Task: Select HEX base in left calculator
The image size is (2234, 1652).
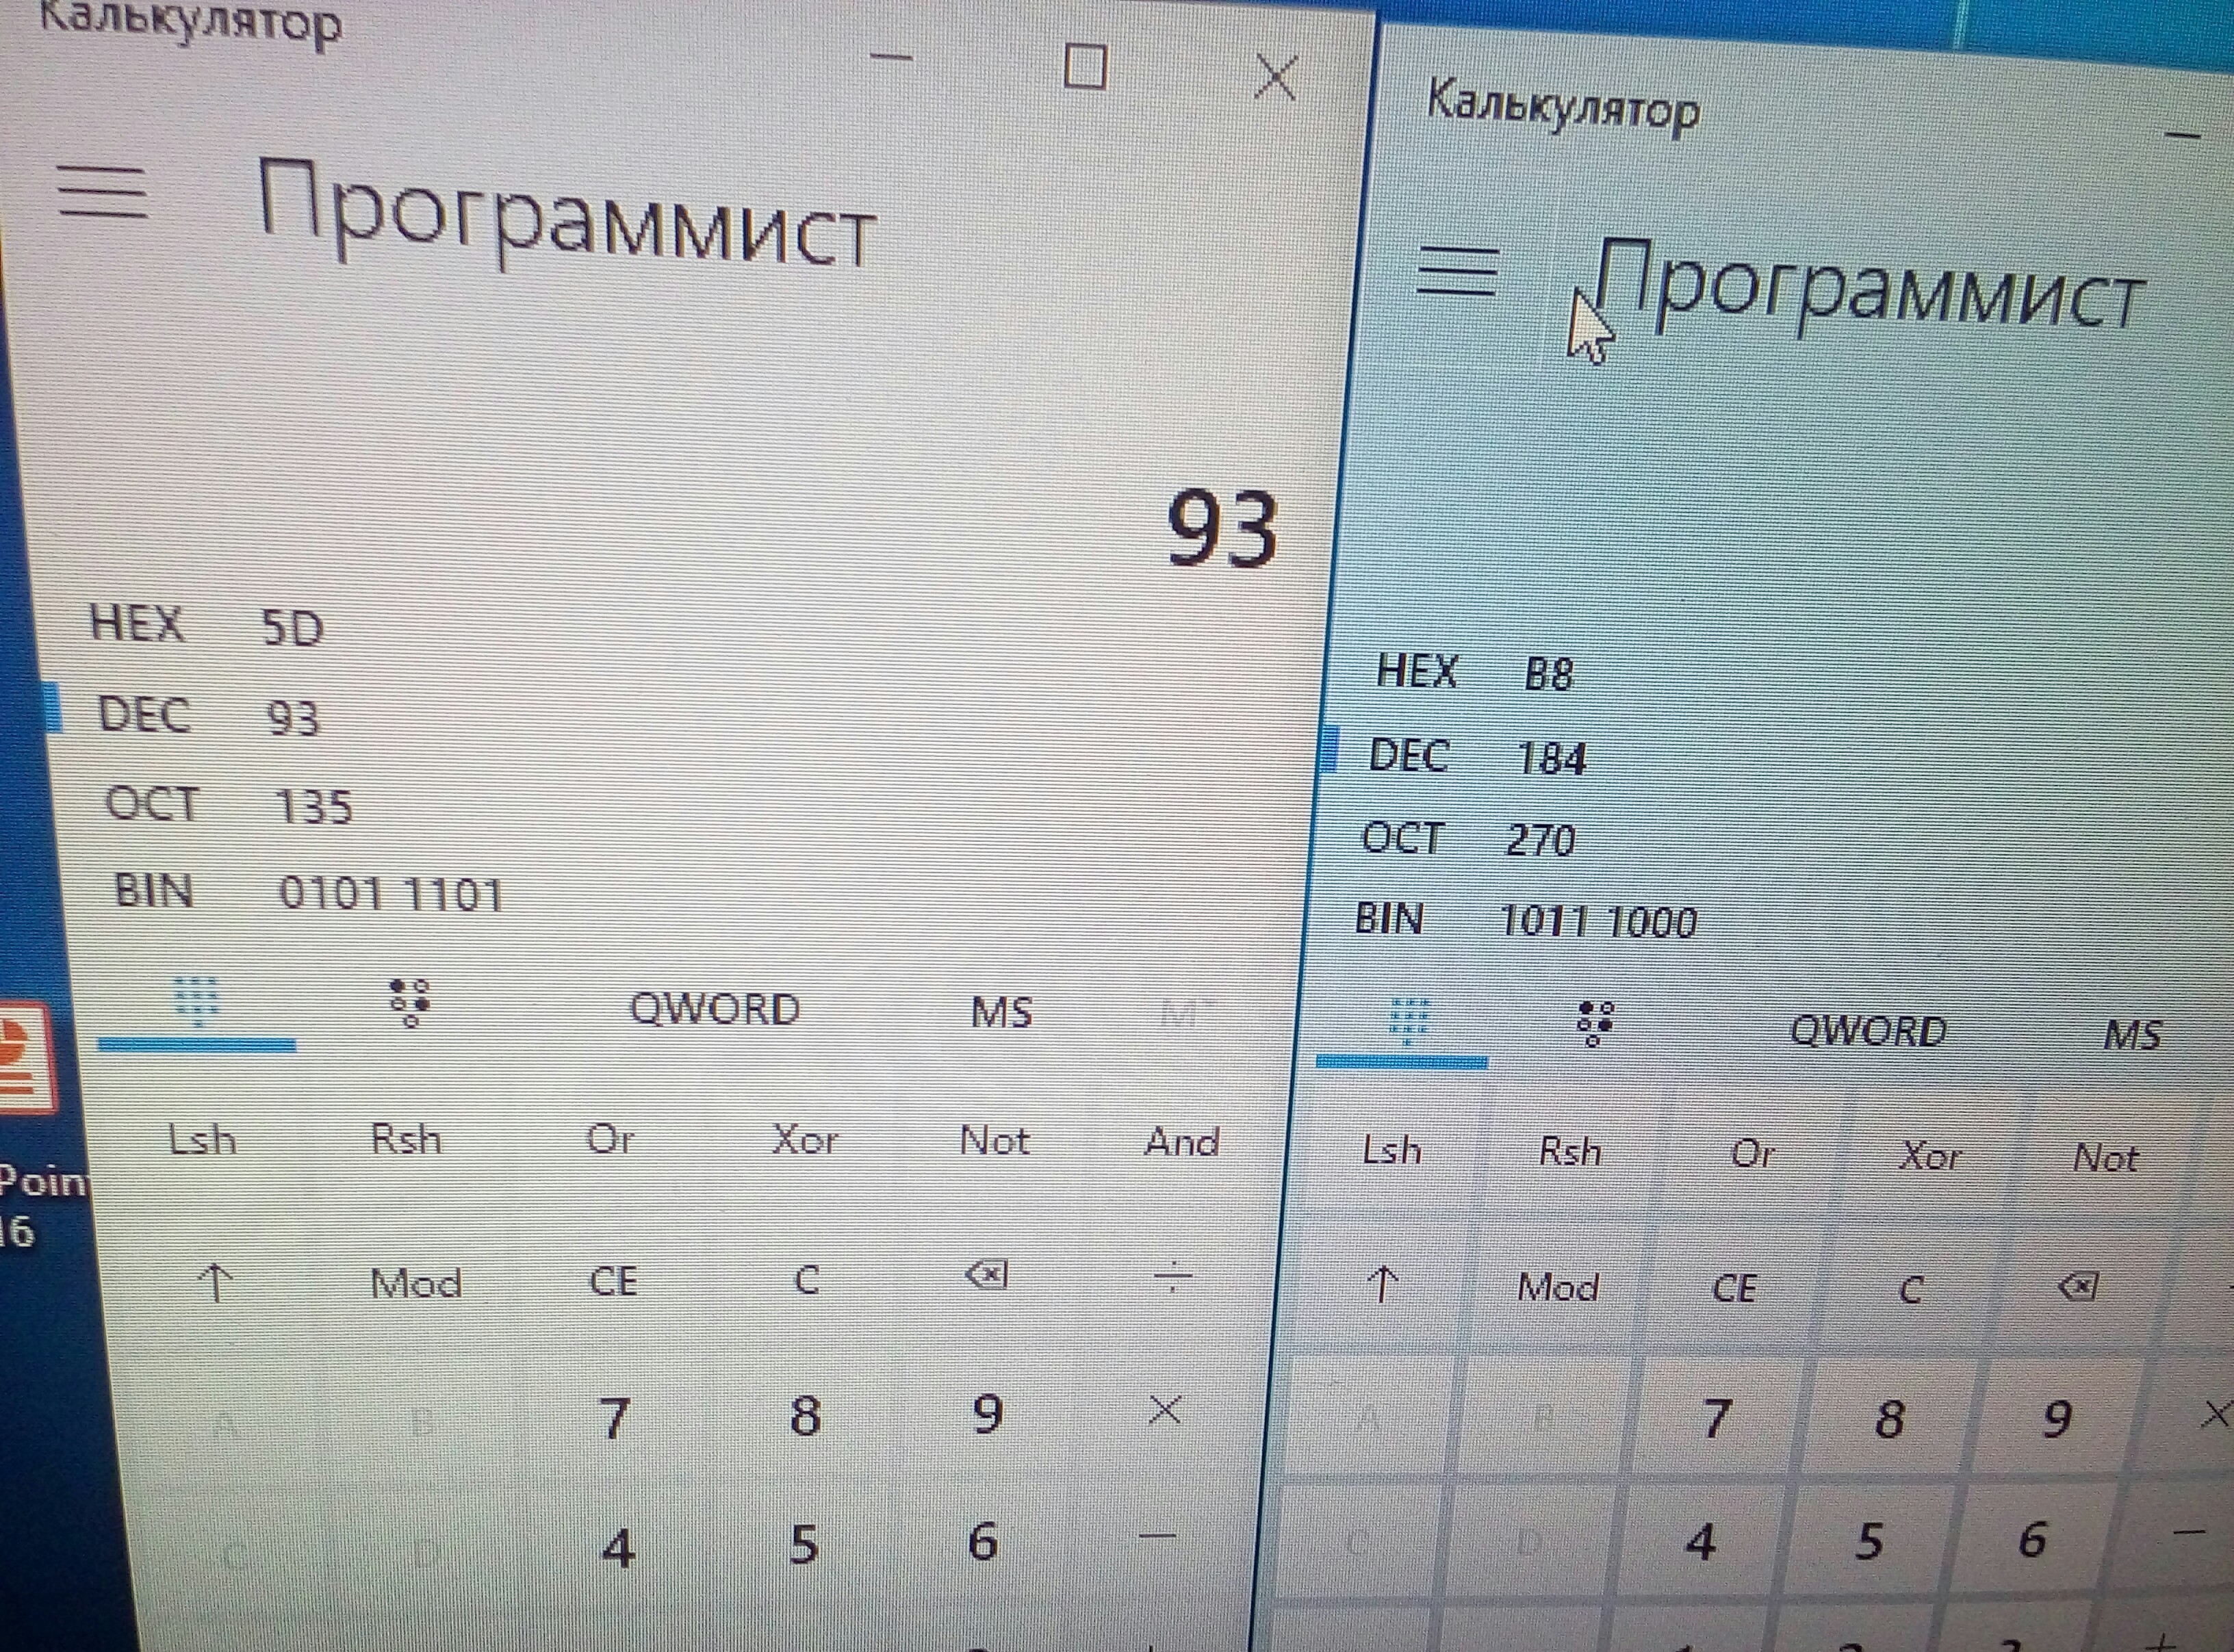Action: 137,624
